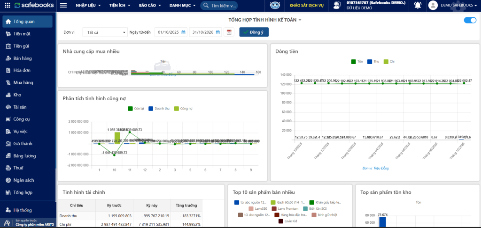The height and width of the screenshot is (228, 481).
Task: Click Công ty phần mềm ARITO link
Action: (x=35, y=225)
